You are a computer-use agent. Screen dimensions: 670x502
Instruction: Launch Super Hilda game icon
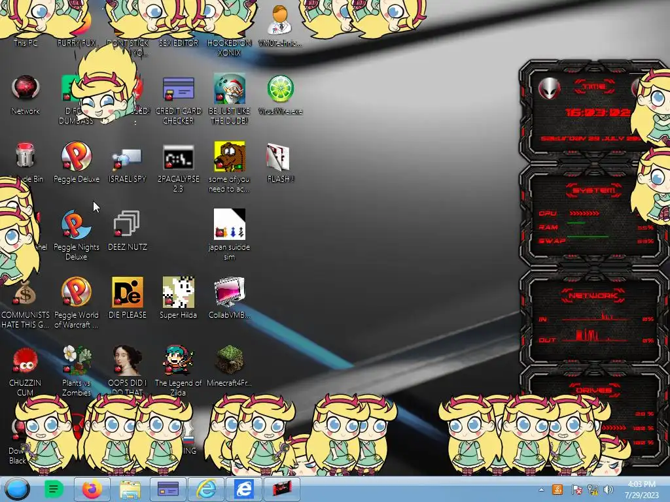coord(178,292)
